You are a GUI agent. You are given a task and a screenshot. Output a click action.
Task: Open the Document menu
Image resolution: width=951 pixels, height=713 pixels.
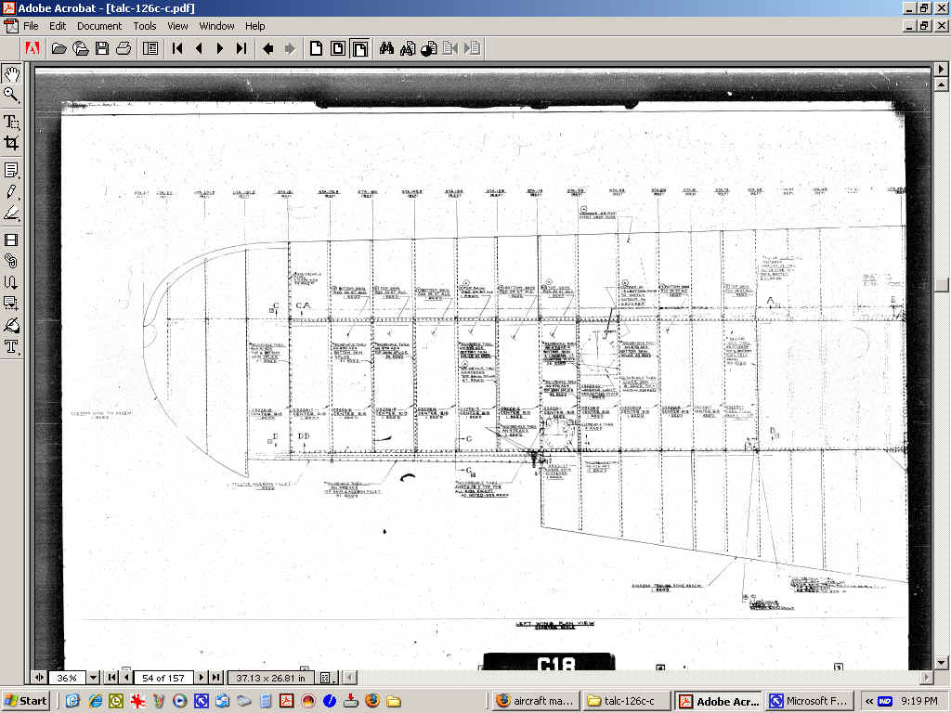99,26
